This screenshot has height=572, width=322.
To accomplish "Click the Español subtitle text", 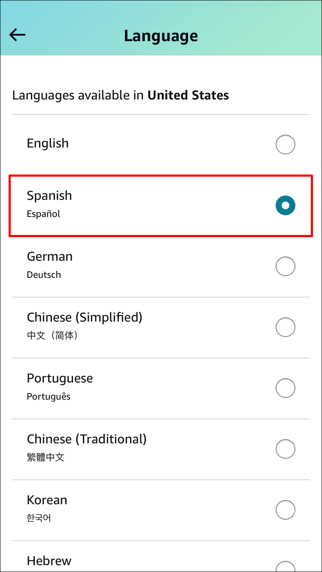I will [x=43, y=214].
